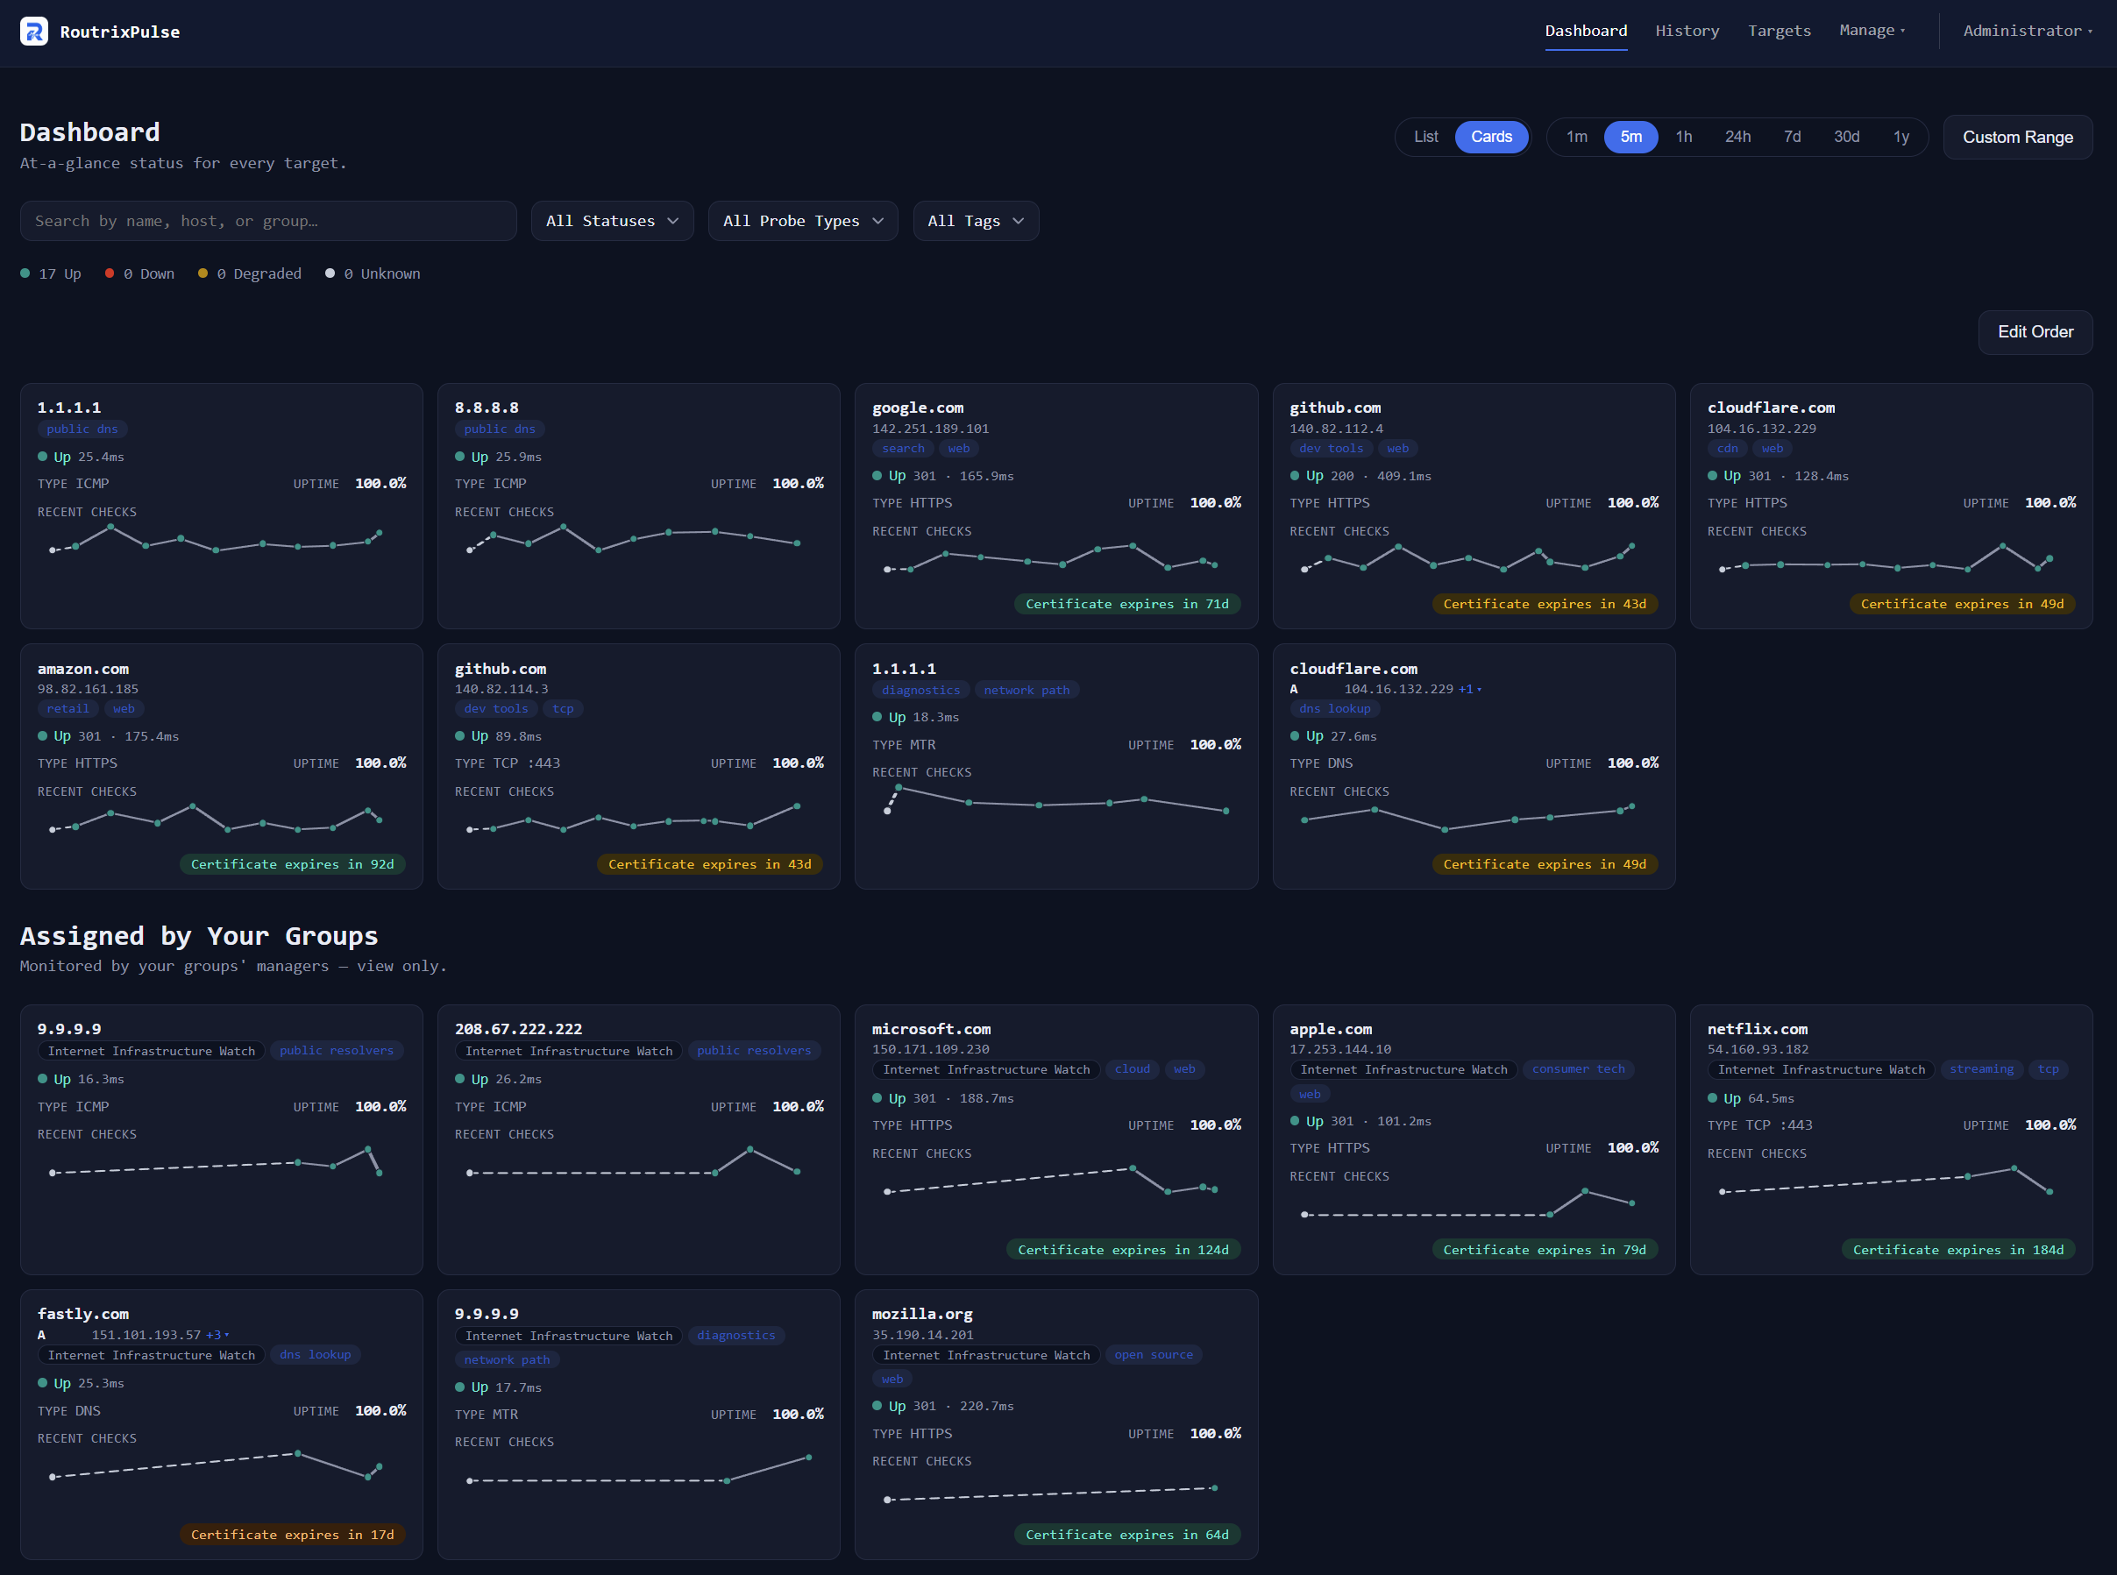The height and width of the screenshot is (1575, 2117).
Task: Expand the Manage menu
Action: tap(1871, 31)
